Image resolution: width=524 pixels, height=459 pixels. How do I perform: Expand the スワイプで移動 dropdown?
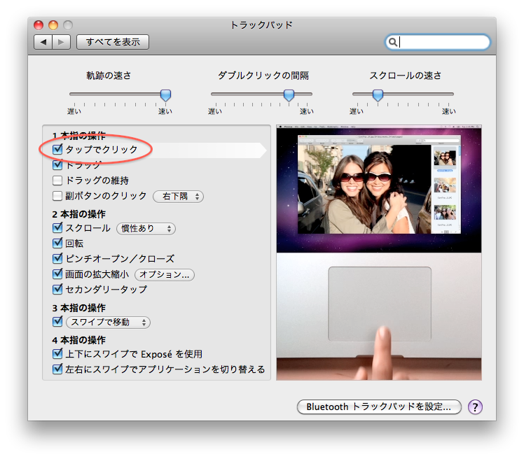[108, 323]
